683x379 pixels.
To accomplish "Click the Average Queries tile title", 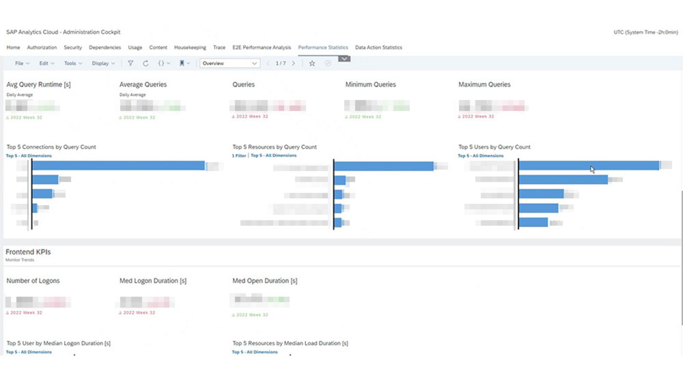I will [143, 85].
